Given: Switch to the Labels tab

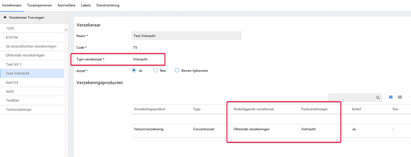Looking at the screenshot, I should [86, 5].
